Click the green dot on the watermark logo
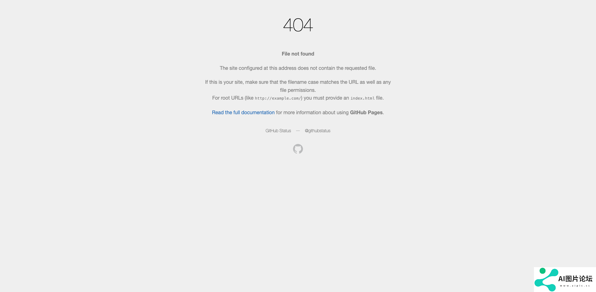This screenshot has height=292, width=596. click(x=543, y=271)
